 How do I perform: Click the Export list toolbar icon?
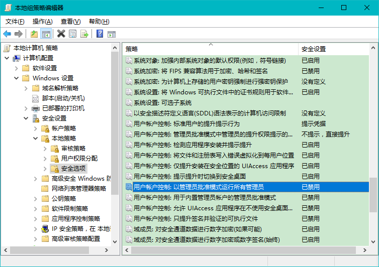(x=84, y=34)
